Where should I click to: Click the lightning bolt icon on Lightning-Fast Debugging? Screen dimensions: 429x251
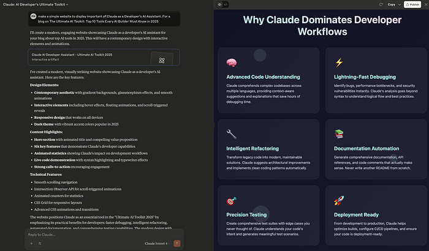point(339,62)
